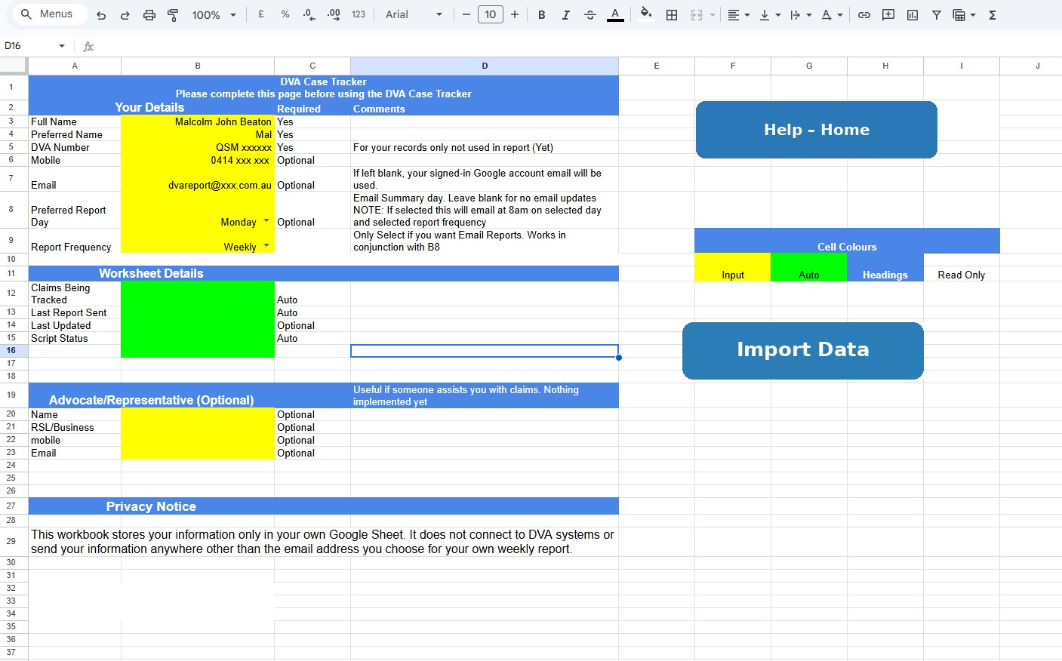Select the RSL/Business label cell
Image resolution: width=1062 pixels, height=661 pixels.
pyautogui.click(x=75, y=427)
